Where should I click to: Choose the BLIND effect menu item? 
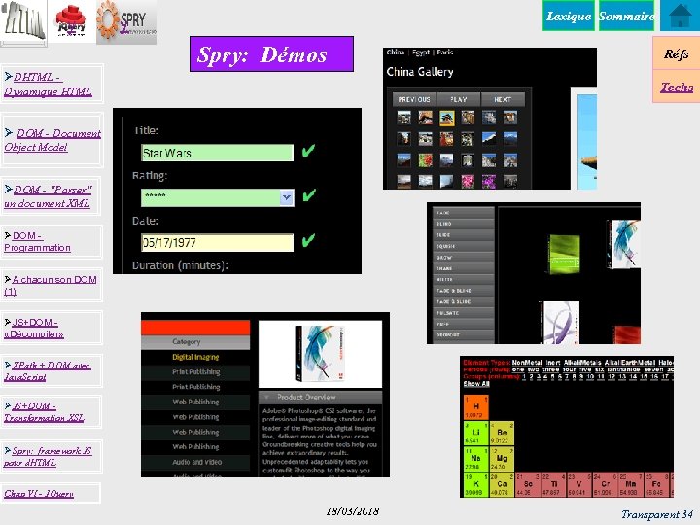point(464,224)
